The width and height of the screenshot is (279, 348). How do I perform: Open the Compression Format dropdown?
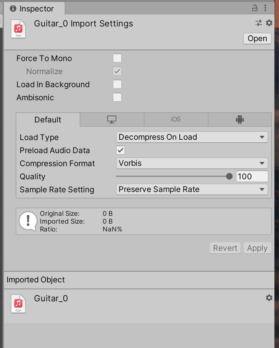tap(192, 163)
